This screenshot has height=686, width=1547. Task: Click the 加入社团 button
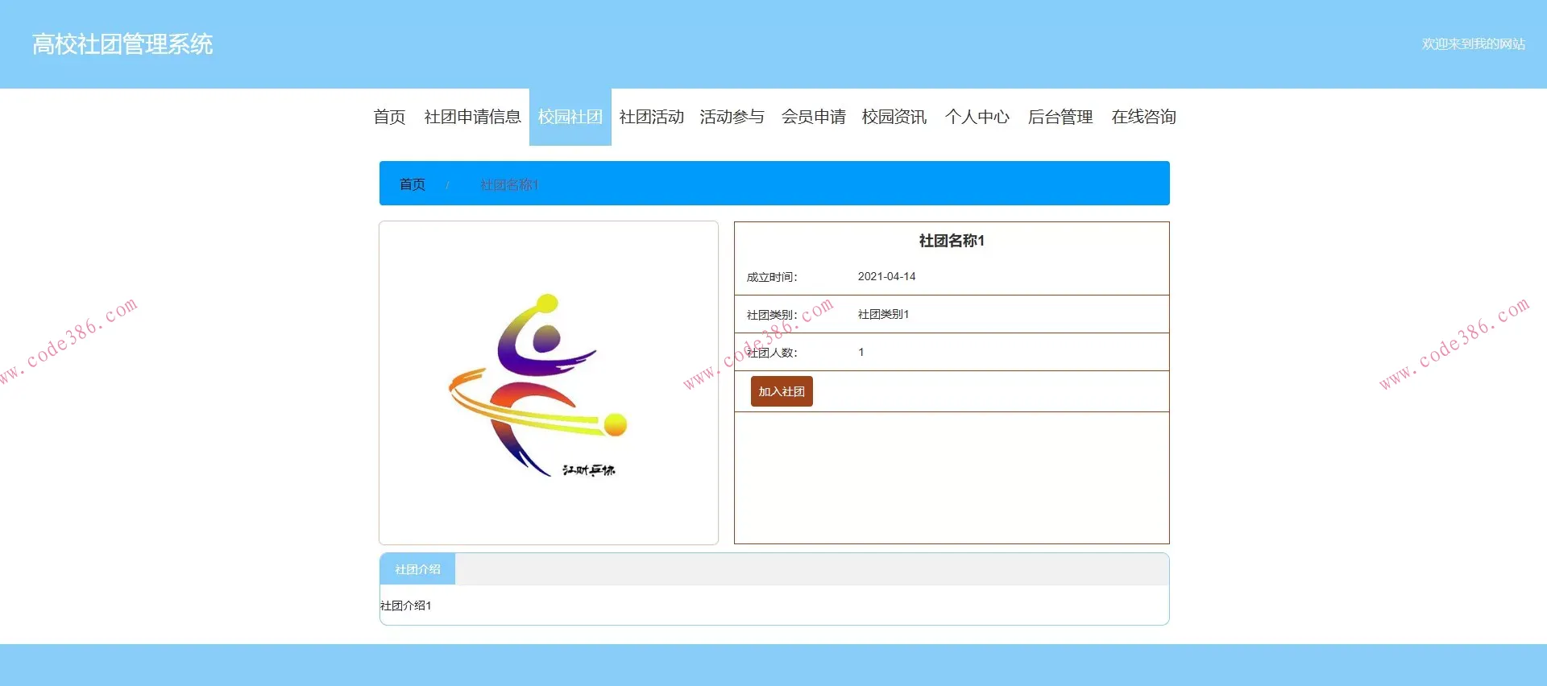[x=782, y=391]
